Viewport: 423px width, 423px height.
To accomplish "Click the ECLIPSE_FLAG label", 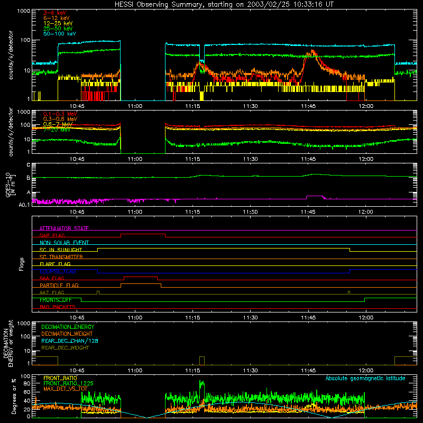I will pos(58,271).
